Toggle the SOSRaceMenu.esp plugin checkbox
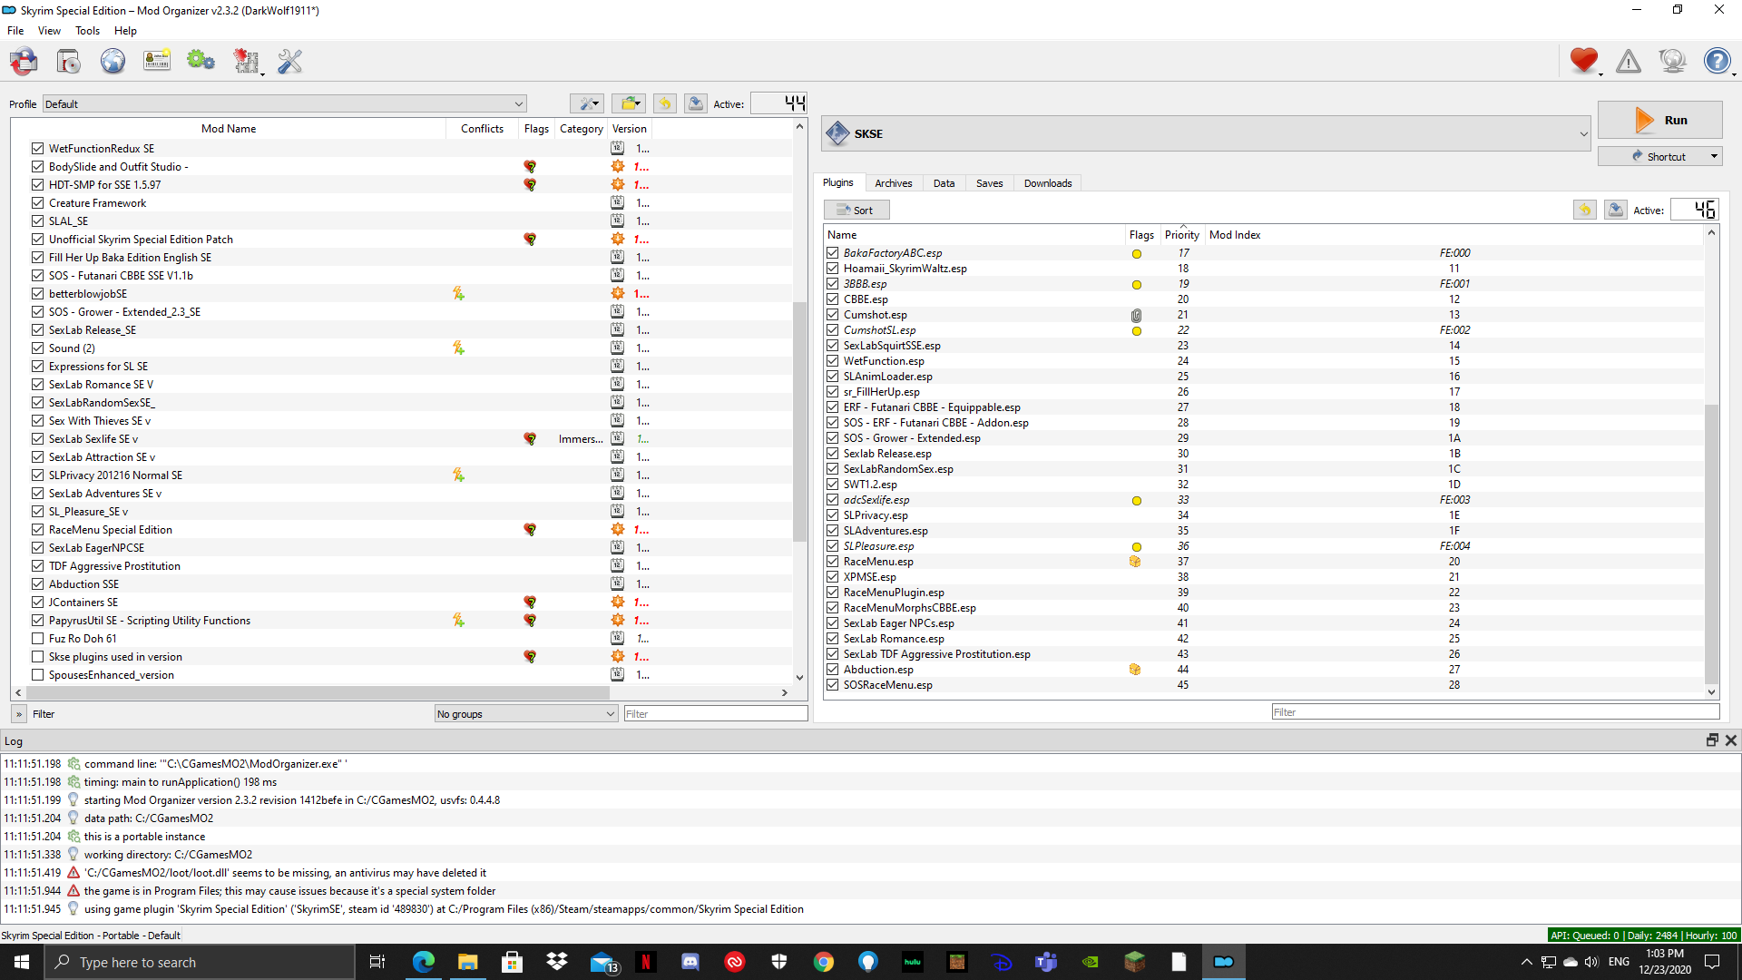1742x980 pixels. [832, 685]
